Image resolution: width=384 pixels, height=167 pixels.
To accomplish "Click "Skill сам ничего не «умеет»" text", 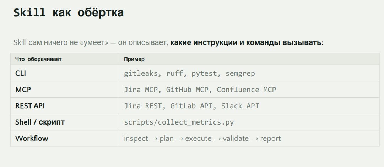I will pyautogui.click(x=61, y=43).
